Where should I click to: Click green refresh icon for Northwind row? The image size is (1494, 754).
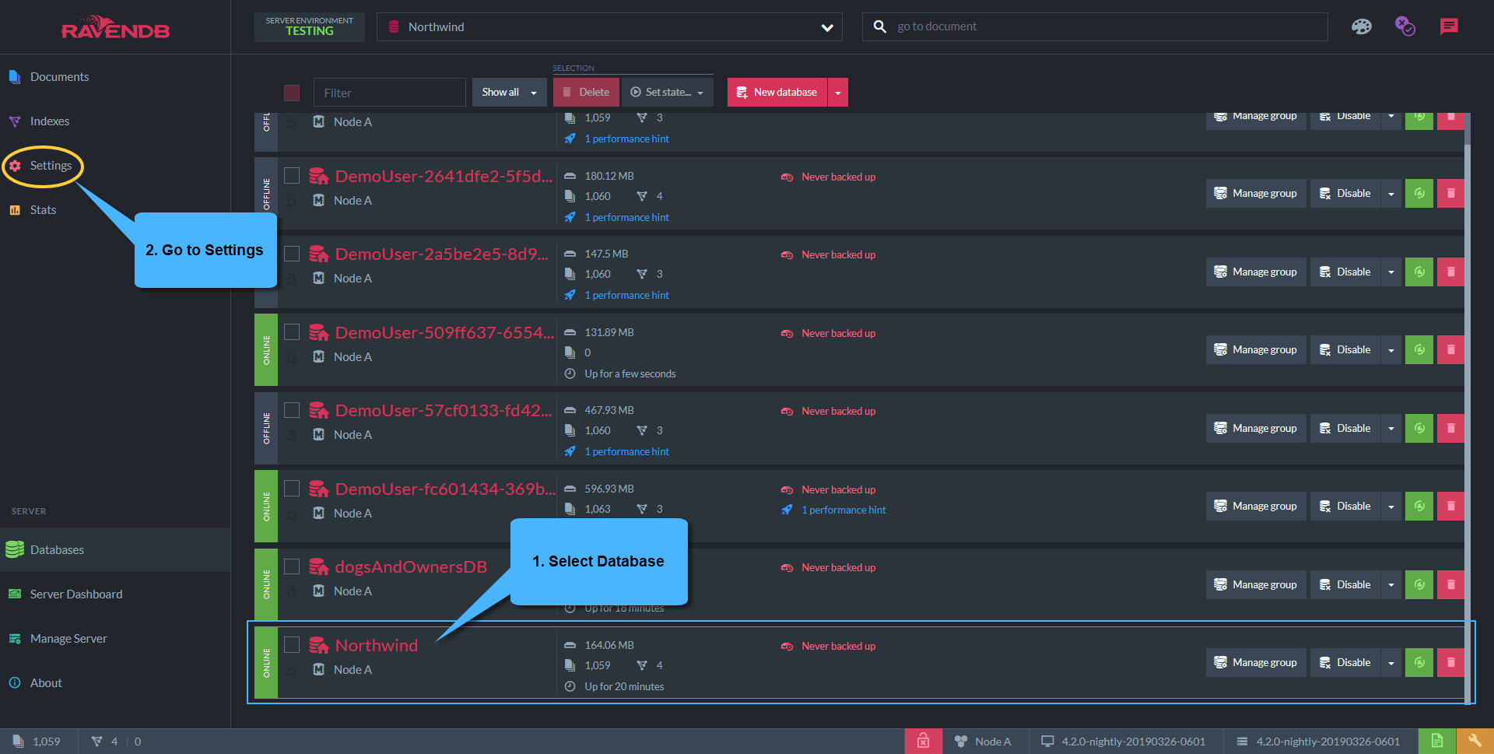(1419, 662)
